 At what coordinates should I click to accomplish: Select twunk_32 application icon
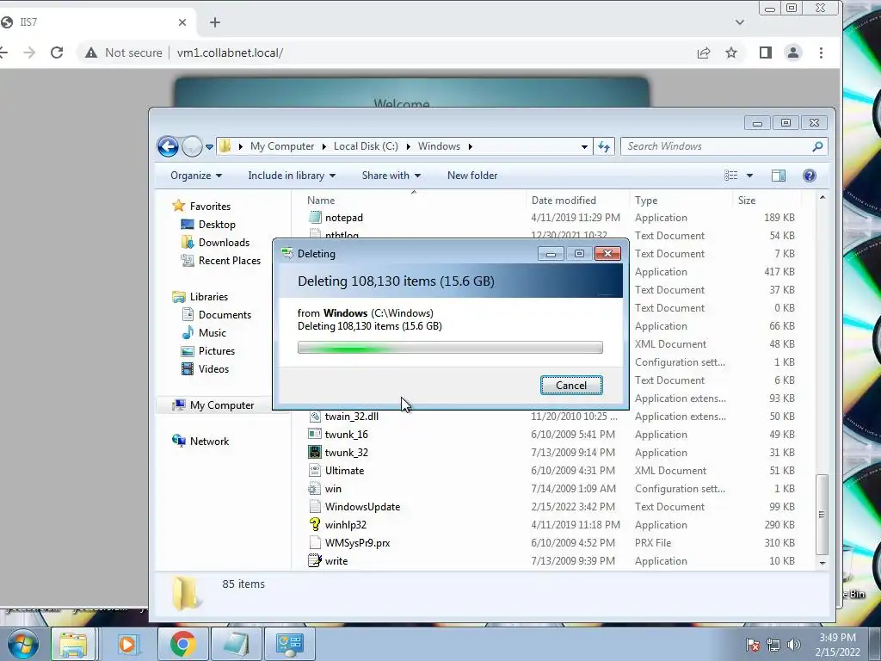[x=315, y=453]
